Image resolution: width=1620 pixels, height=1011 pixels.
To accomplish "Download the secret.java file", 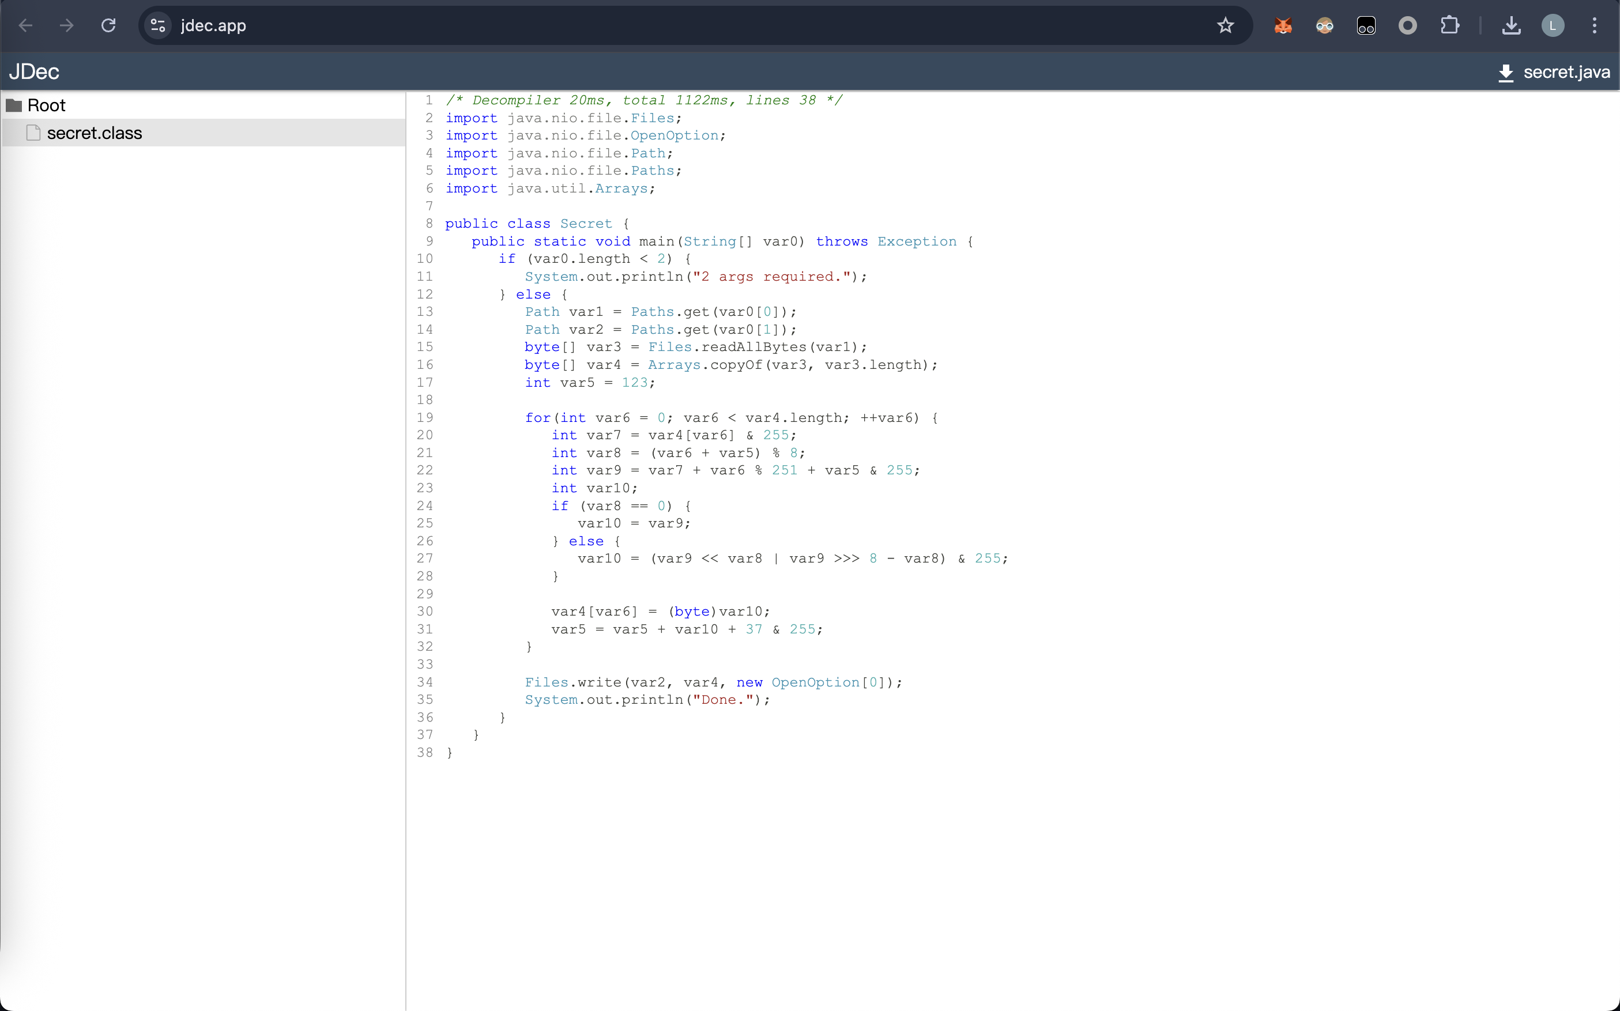I will point(1554,72).
